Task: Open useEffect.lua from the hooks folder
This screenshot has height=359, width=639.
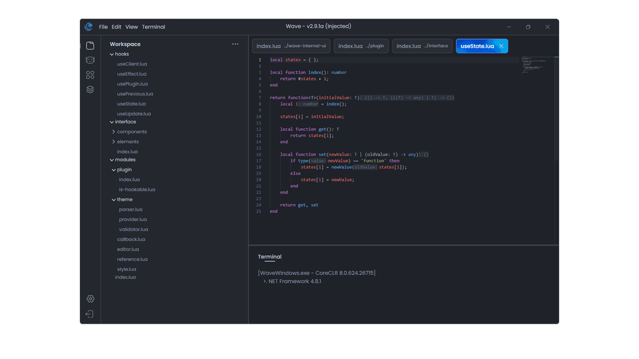Action: [131, 73]
